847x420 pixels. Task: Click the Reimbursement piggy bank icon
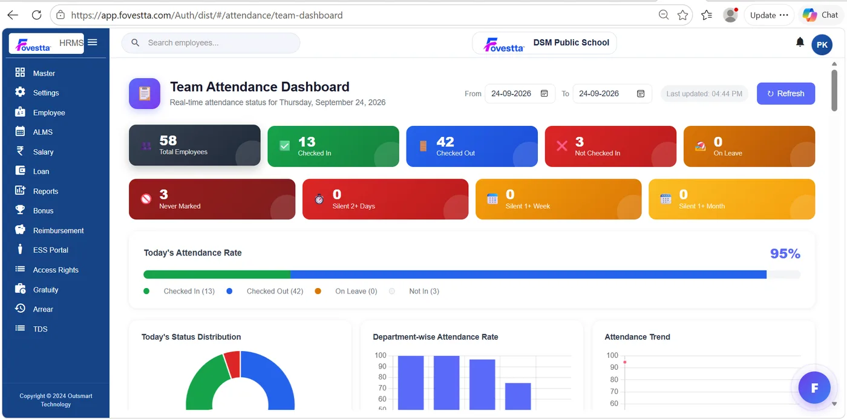click(x=20, y=230)
